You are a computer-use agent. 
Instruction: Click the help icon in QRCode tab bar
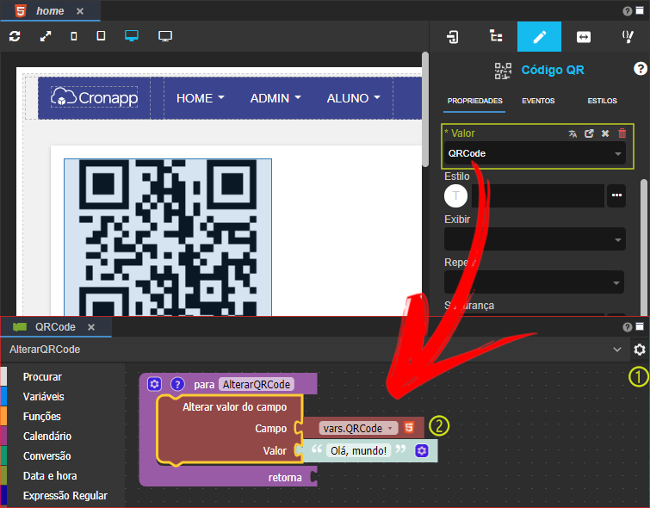click(628, 327)
